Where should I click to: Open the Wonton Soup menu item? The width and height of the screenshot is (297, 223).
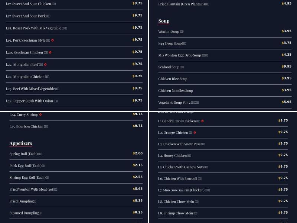point(169,32)
